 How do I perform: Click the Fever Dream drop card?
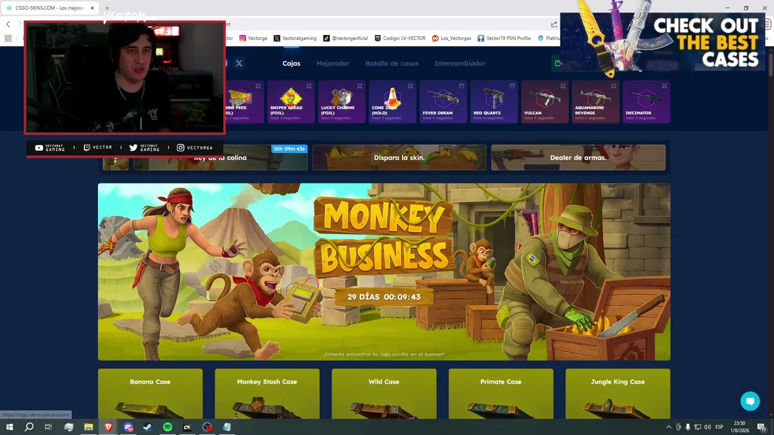(443, 101)
